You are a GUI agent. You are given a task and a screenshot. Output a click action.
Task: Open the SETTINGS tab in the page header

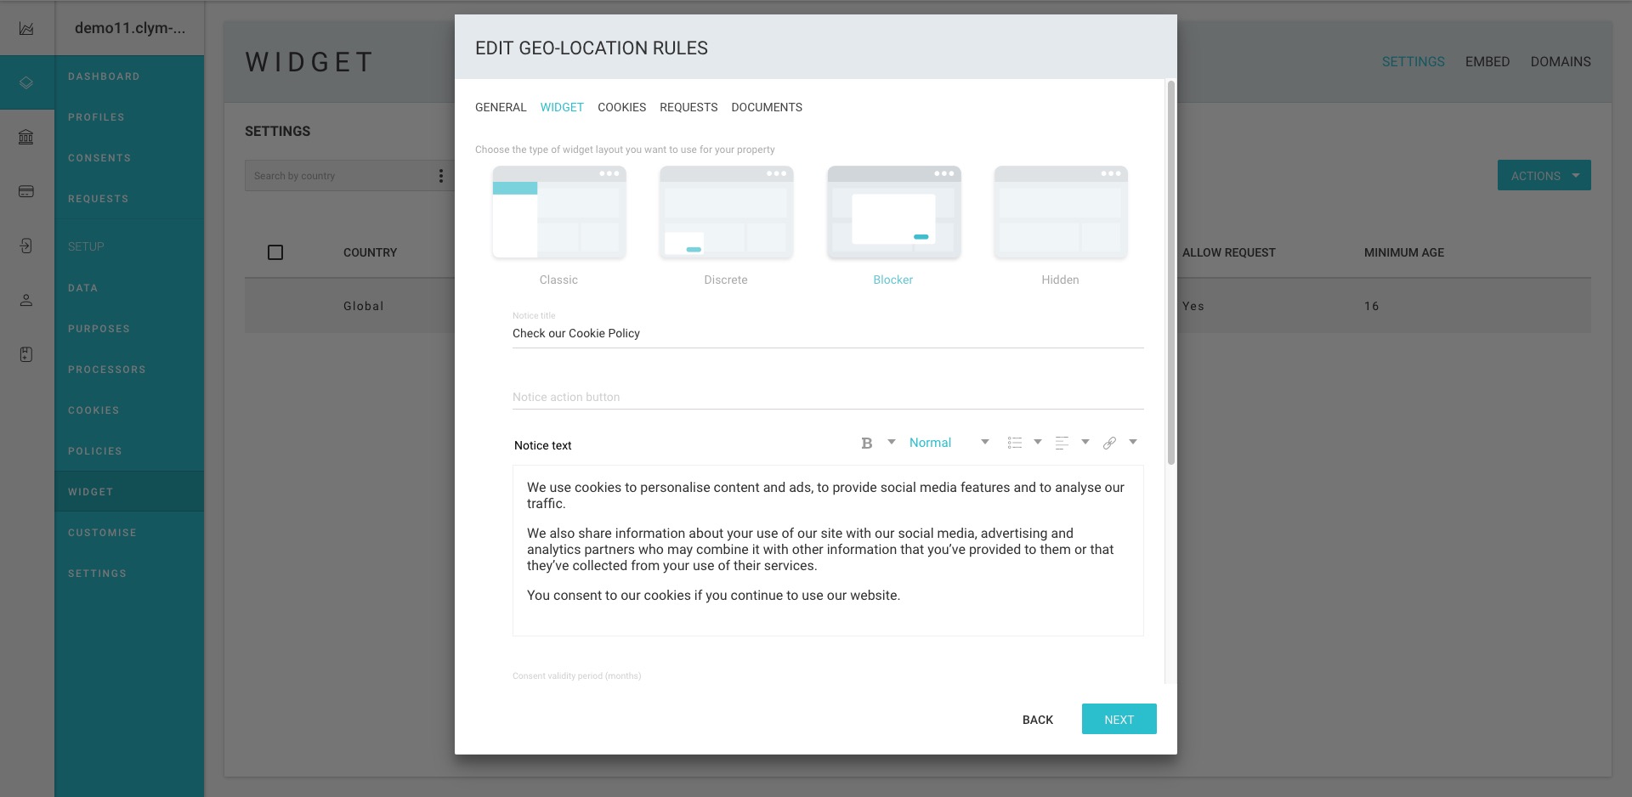point(1413,62)
